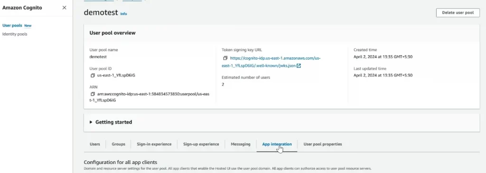Screen dimensions: 486x173
Task: Click the Delete user pool button
Action: coord(458,13)
